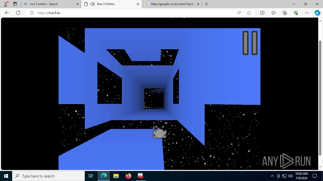Open the Windows Start menu
323x181 pixels.
(x=6, y=176)
